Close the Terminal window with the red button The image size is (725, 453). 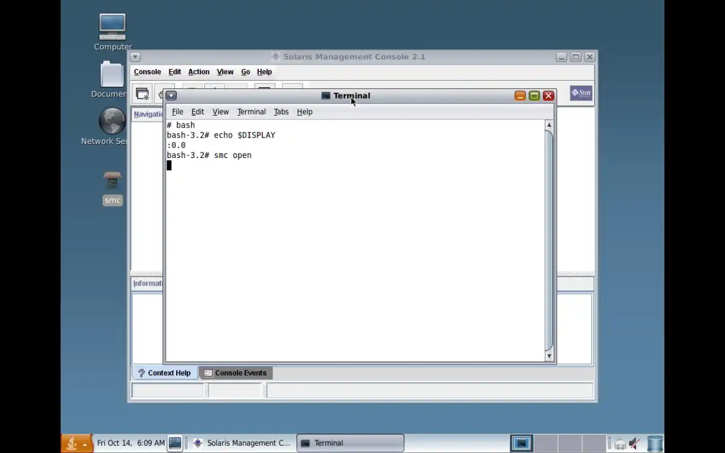tap(548, 96)
